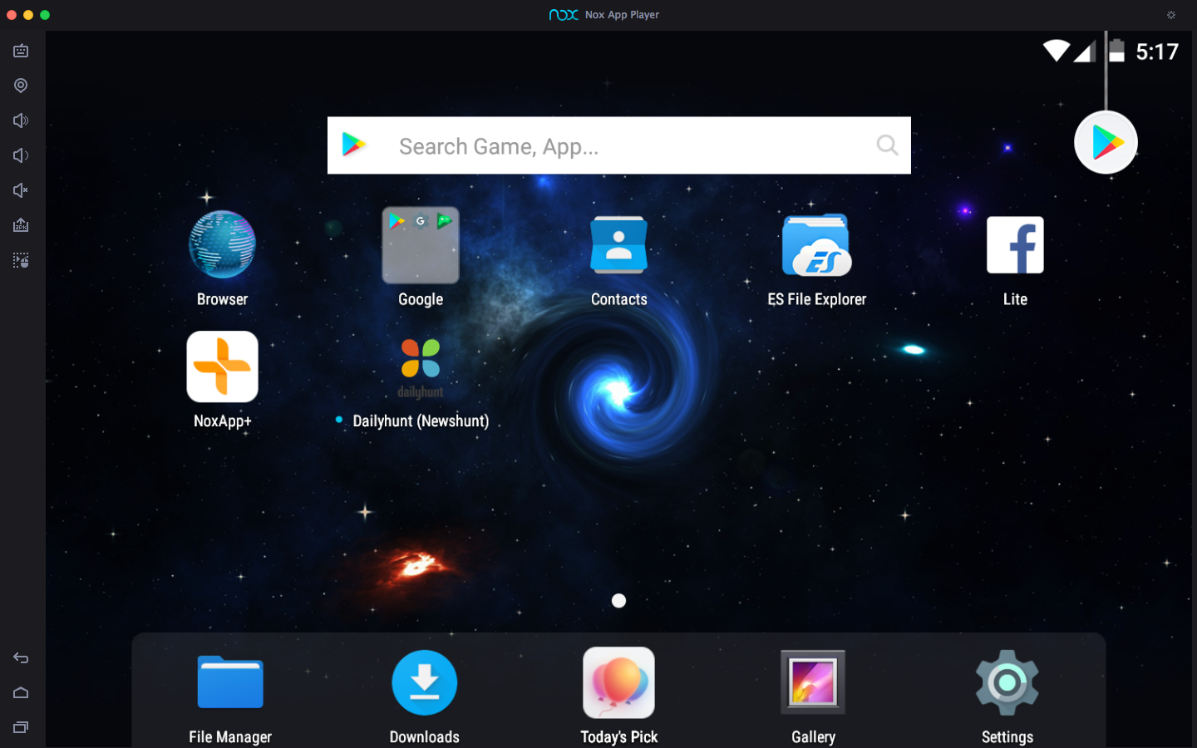Click the Search Game, App field
The width and height of the screenshot is (1197, 748).
(615, 146)
